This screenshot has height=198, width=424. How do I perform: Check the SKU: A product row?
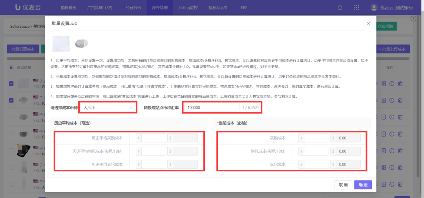coord(11,184)
